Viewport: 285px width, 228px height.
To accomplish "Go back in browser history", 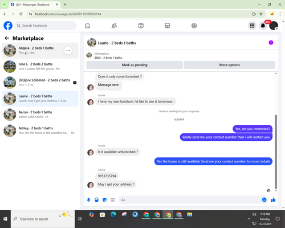I will pos(5,14).
